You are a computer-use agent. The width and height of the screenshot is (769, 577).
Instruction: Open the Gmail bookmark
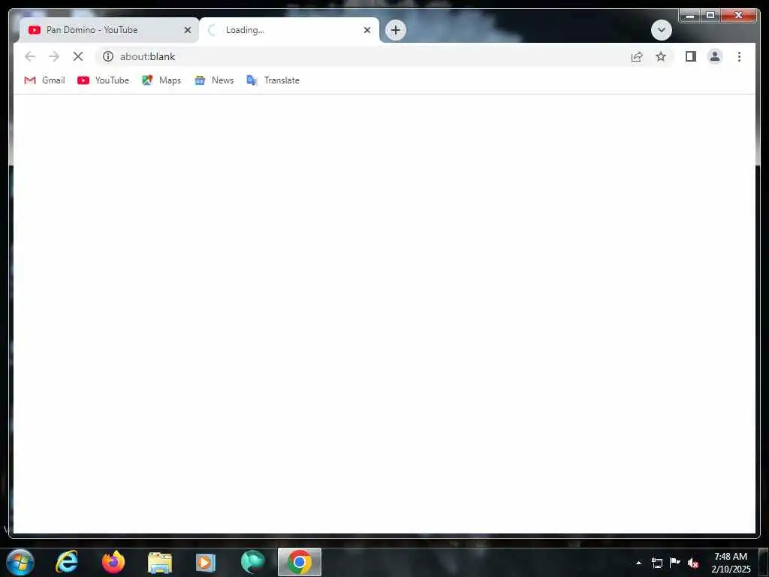[44, 80]
